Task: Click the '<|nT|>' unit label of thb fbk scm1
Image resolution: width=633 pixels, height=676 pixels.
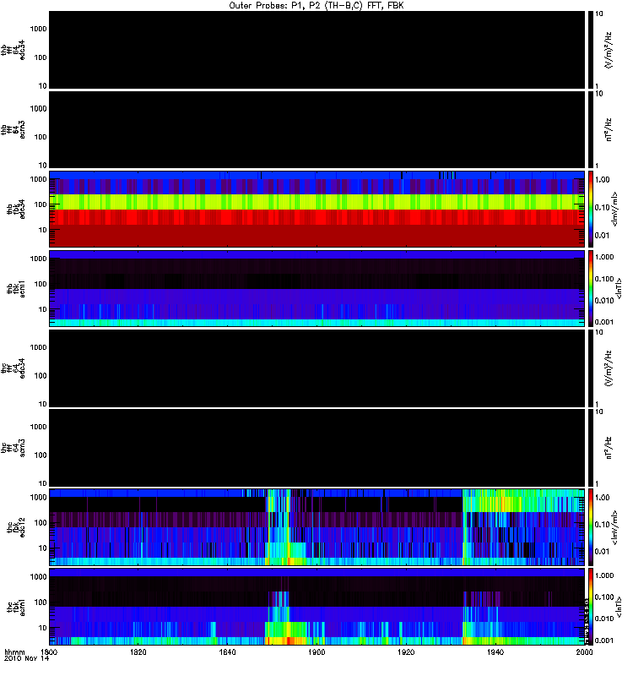Action: click(x=619, y=288)
